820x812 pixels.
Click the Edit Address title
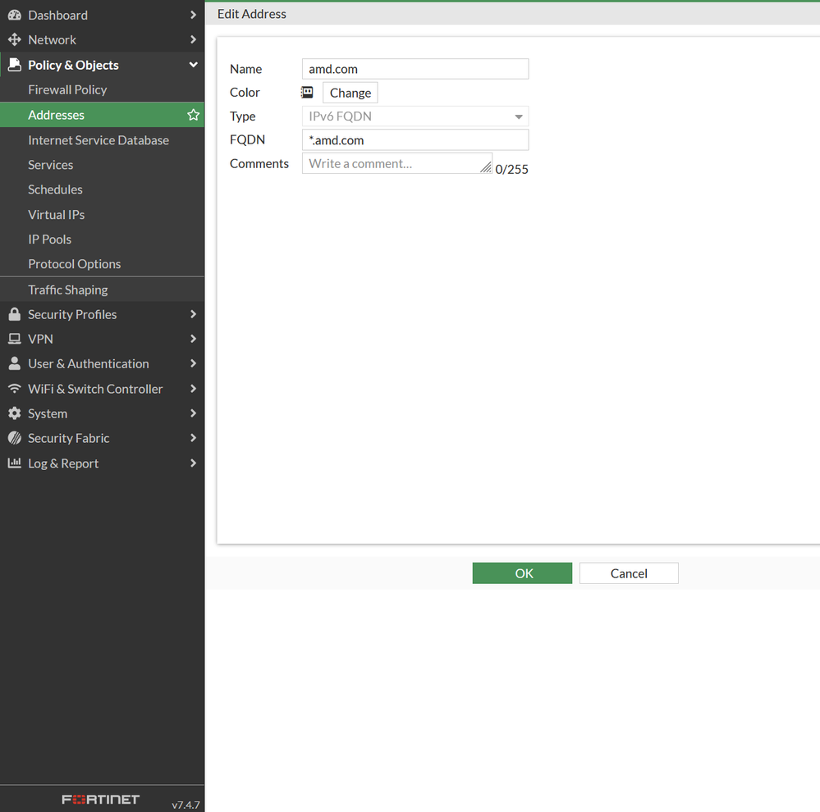pos(251,14)
